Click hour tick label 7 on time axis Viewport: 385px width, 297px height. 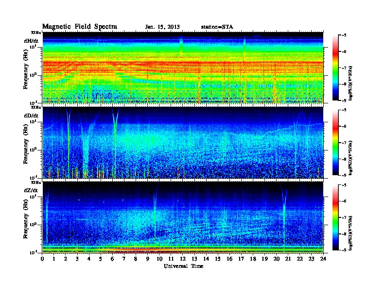click(124, 259)
